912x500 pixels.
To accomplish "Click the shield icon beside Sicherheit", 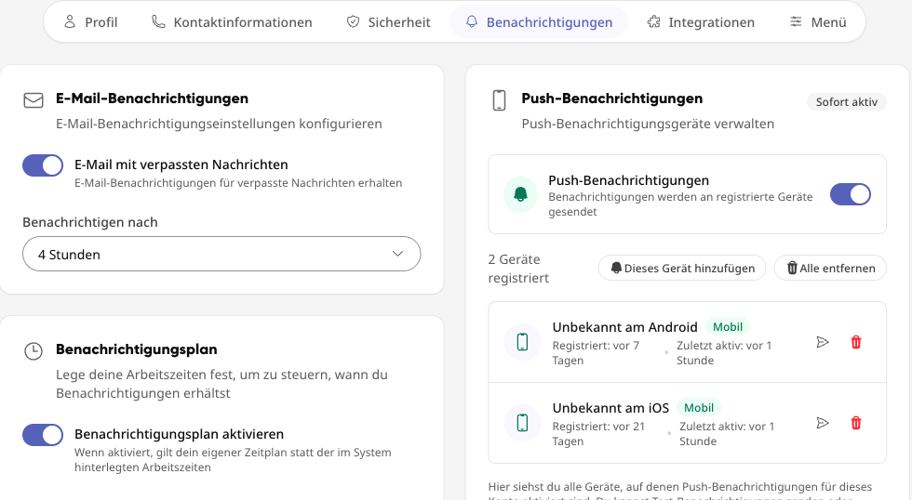I will [x=353, y=22].
